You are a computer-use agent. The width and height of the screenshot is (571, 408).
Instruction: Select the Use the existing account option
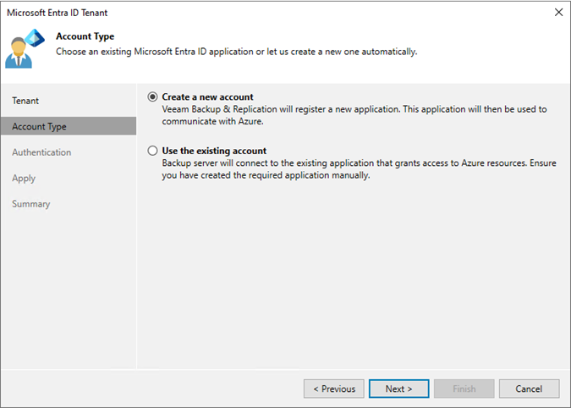152,151
